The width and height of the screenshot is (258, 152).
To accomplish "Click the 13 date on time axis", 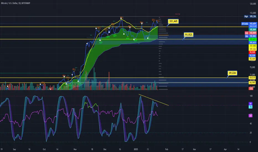I will click(148, 149).
